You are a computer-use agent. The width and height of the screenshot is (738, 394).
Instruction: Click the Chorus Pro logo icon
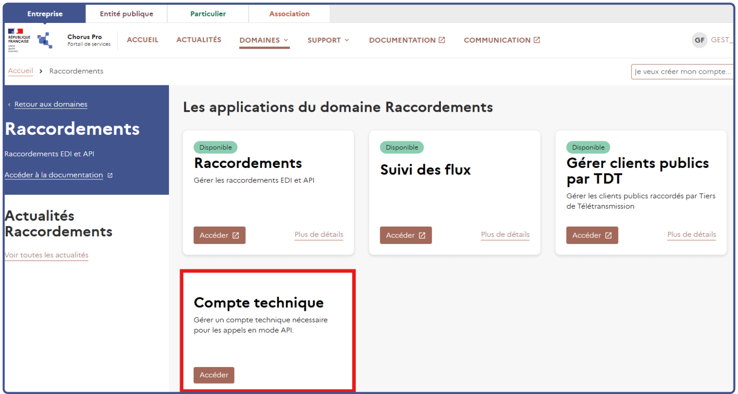coord(45,40)
